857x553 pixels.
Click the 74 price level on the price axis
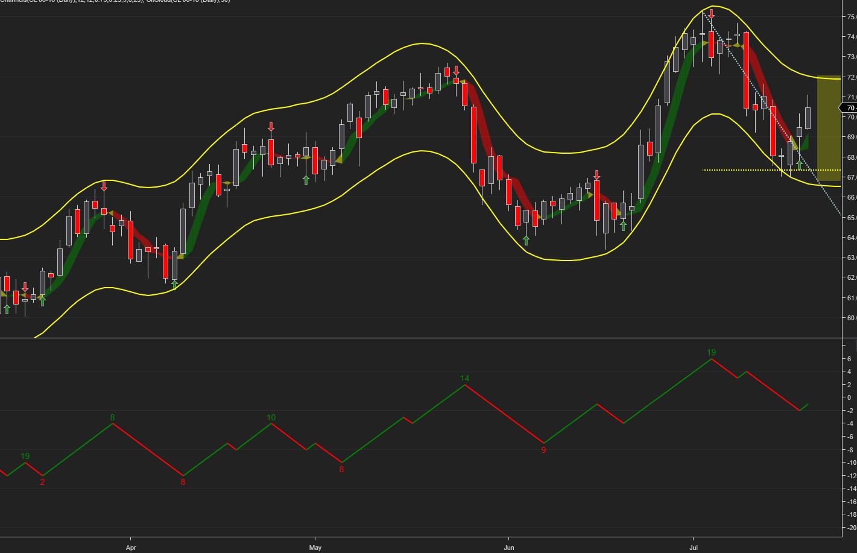pyautogui.click(x=852, y=37)
